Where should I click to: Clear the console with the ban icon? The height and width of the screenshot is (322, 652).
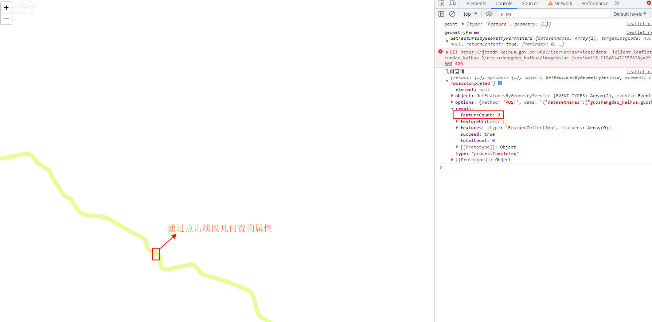(x=452, y=14)
